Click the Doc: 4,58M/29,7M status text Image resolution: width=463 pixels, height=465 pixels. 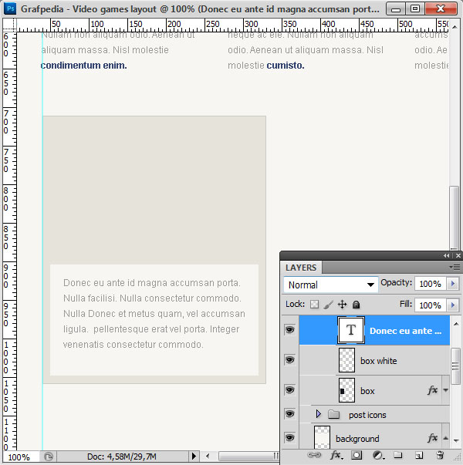click(122, 457)
